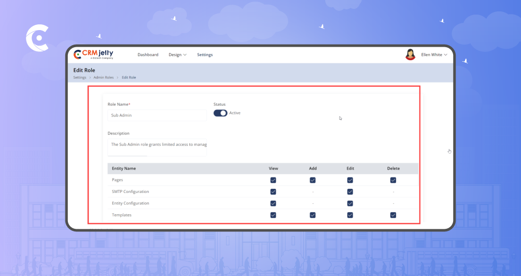
Task: Uncheck the Add checkbox for Templates
Action: click(313, 215)
